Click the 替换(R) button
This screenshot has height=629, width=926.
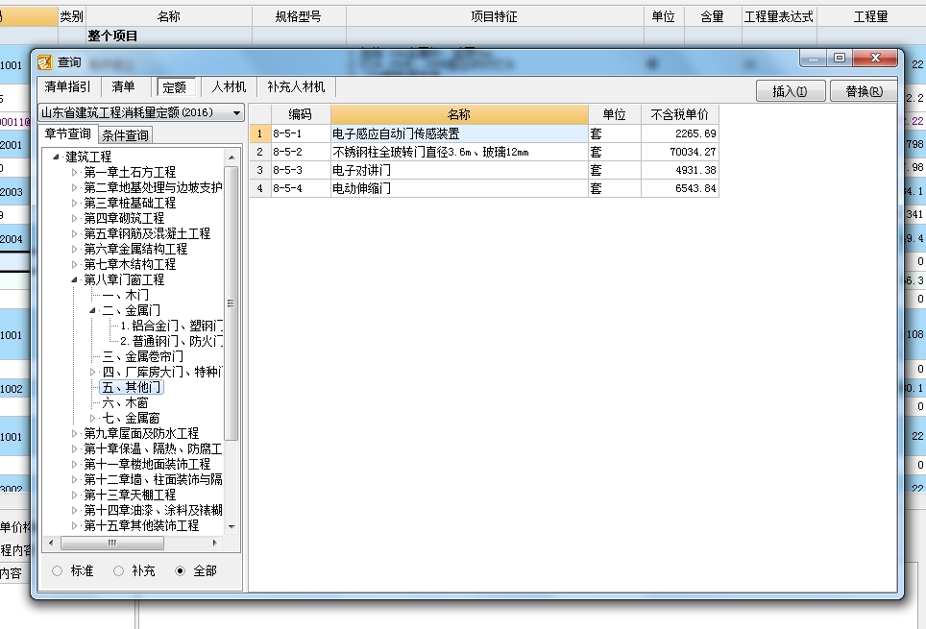[864, 91]
